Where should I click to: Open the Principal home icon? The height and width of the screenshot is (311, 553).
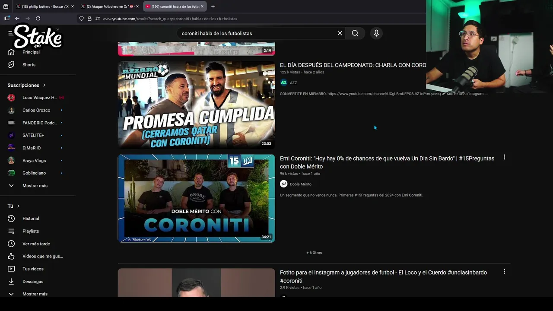11,52
